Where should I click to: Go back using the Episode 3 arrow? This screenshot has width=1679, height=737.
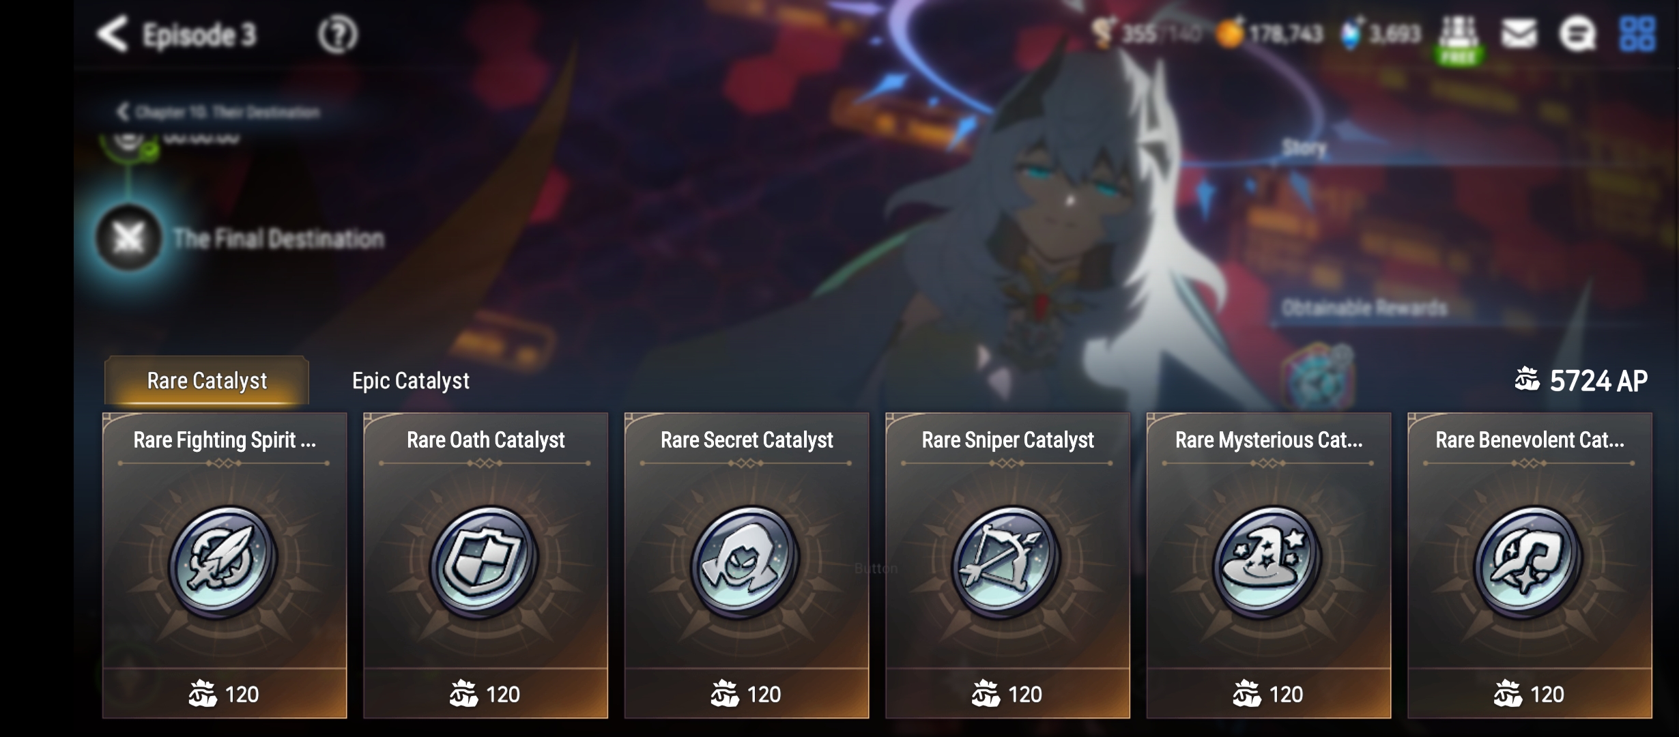[x=113, y=34]
